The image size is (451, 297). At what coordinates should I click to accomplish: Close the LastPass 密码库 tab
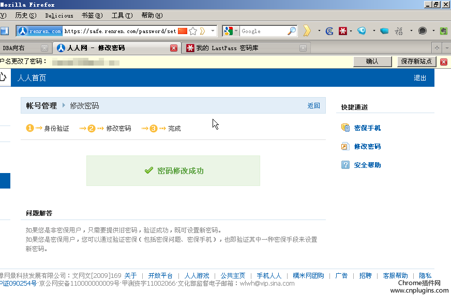(x=303, y=48)
